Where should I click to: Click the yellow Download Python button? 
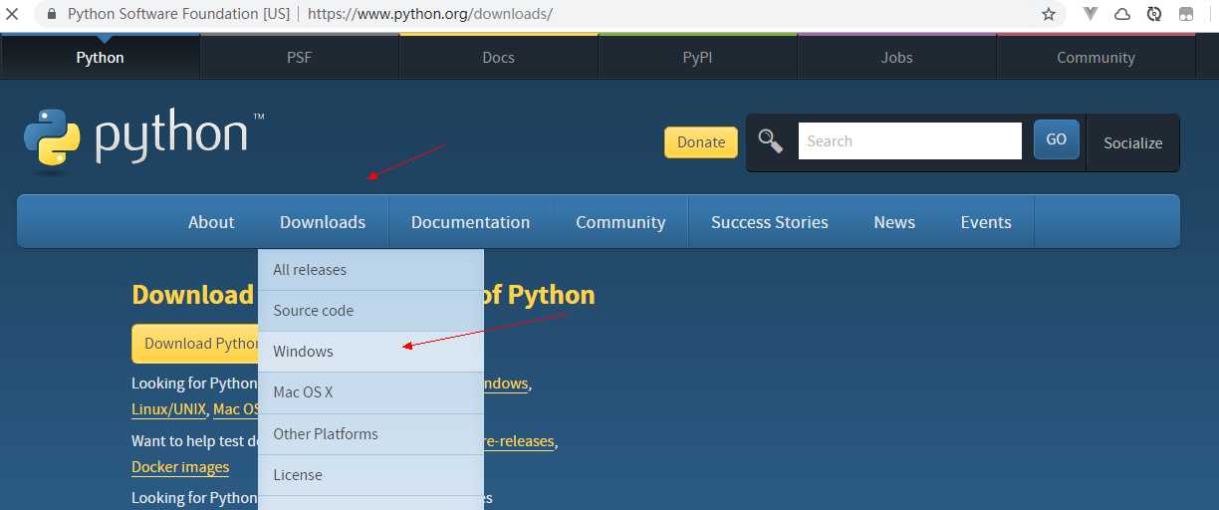tap(195, 344)
